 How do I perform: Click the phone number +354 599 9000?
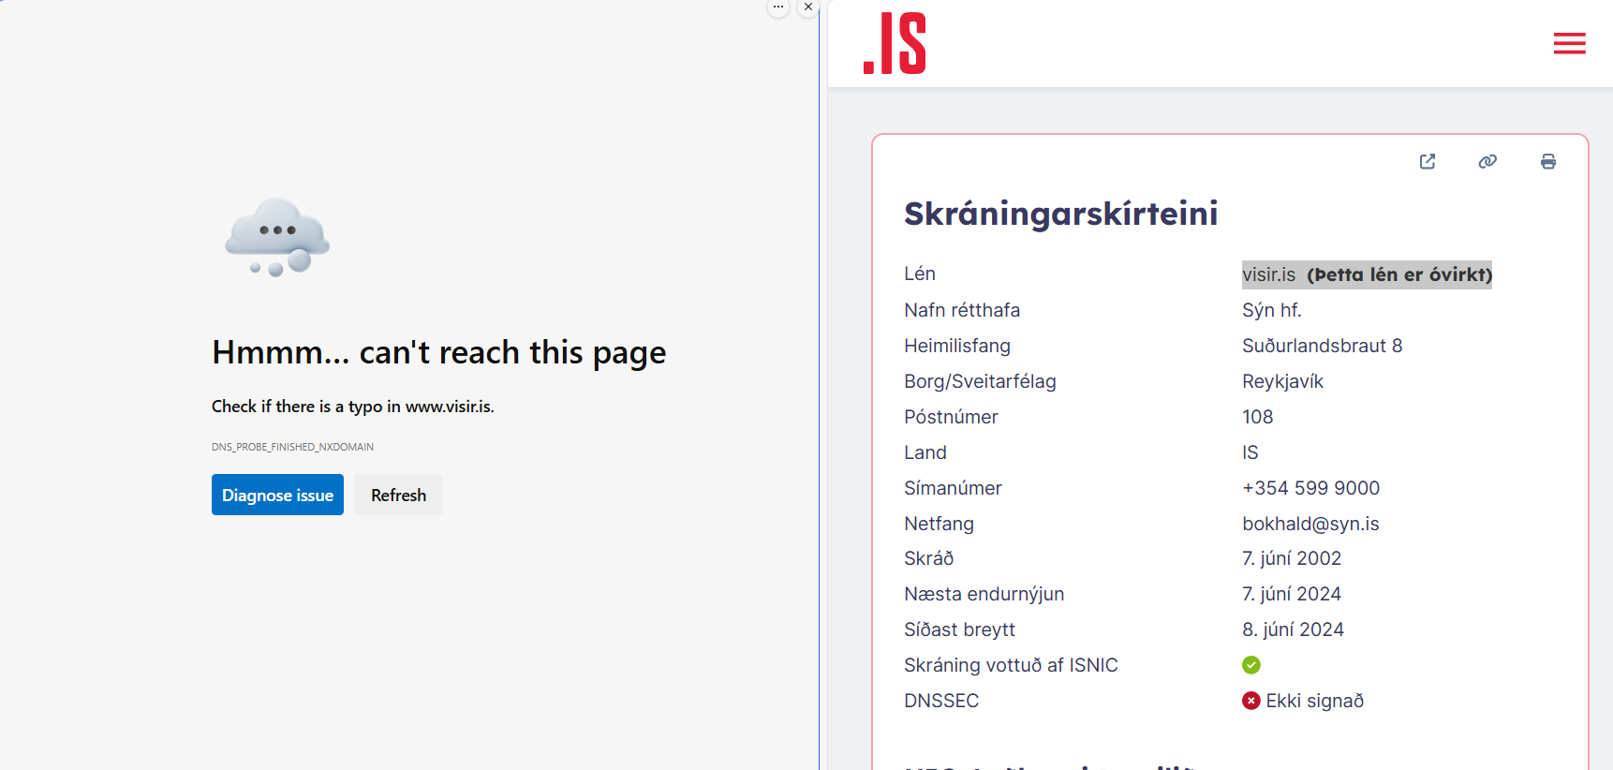[1310, 488]
